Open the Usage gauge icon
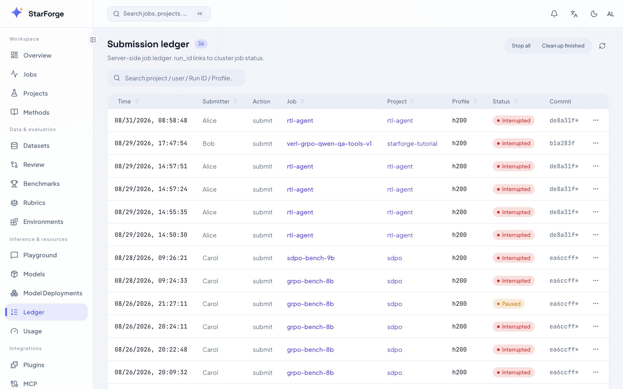 [x=14, y=331]
